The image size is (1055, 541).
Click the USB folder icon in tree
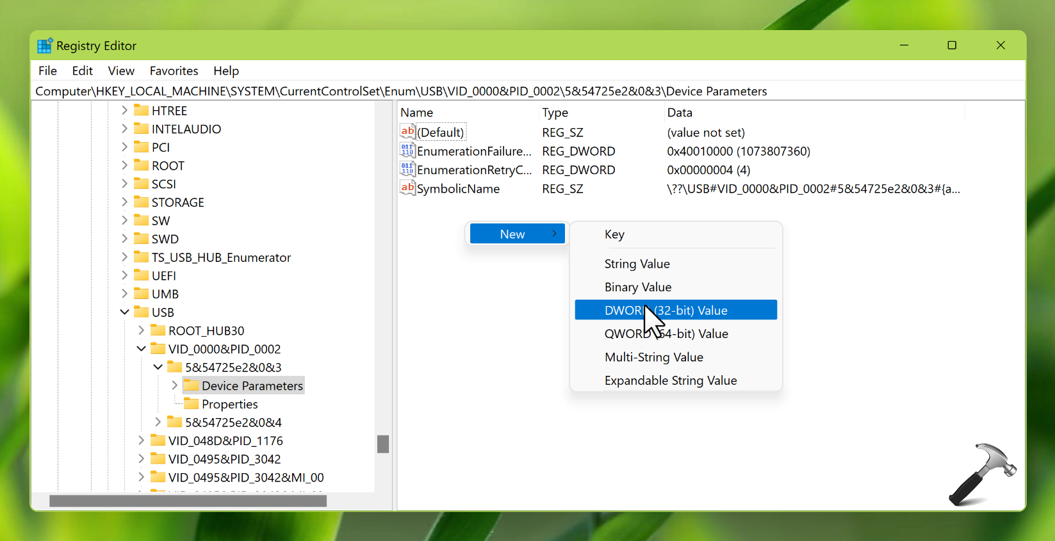(x=142, y=312)
